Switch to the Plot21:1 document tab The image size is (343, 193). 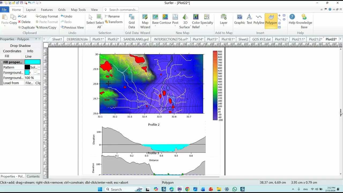coord(298,39)
